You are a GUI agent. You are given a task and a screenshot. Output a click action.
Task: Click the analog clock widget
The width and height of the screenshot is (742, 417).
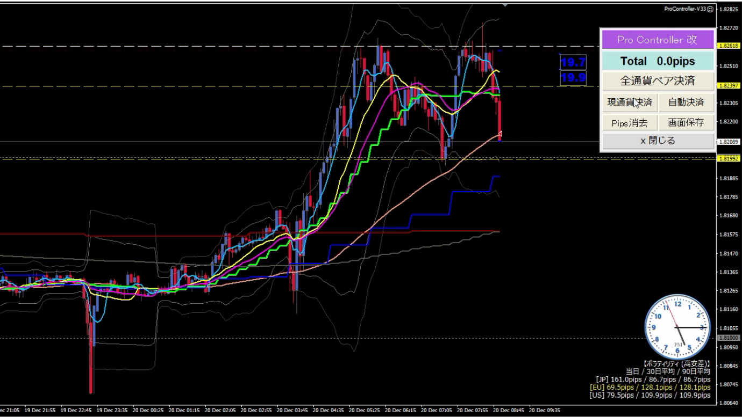click(x=676, y=327)
